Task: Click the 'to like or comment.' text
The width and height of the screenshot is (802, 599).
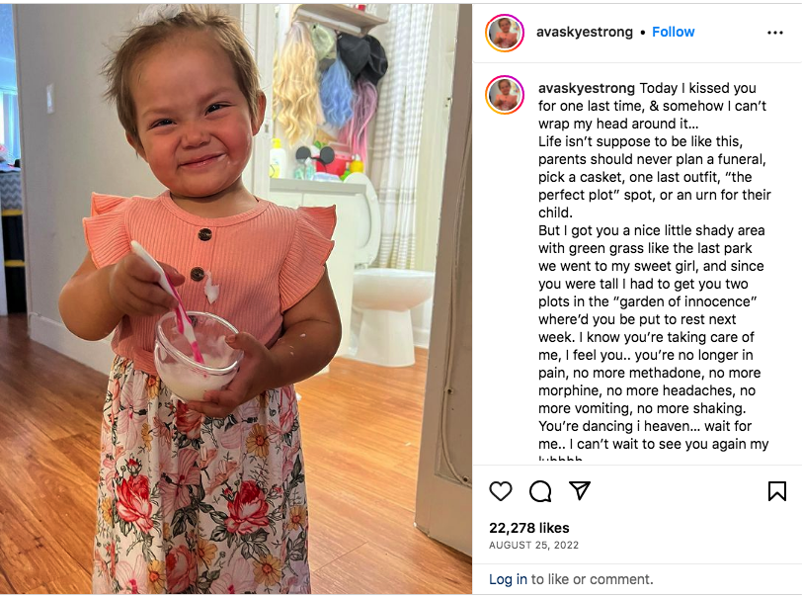Action: 592,579
